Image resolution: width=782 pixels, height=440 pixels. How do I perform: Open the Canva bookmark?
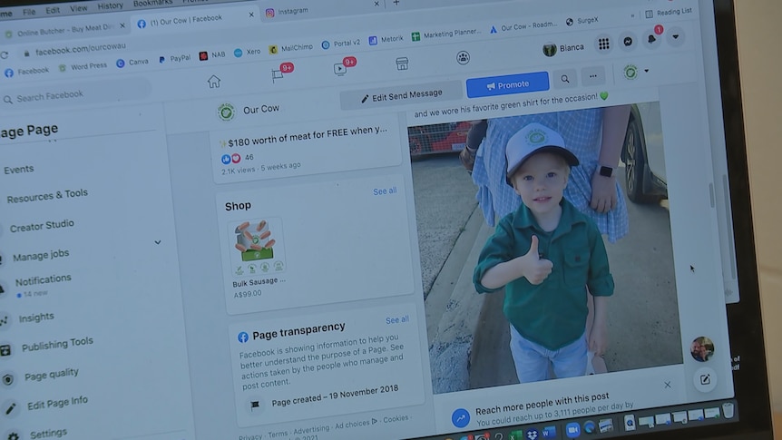[132, 63]
